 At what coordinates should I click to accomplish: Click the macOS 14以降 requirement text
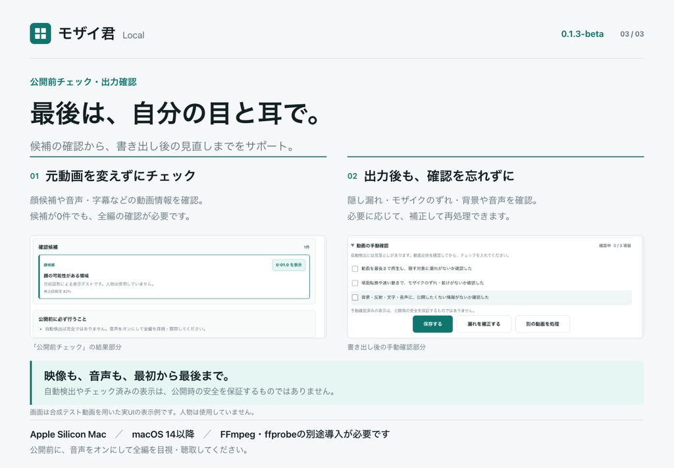(163, 434)
